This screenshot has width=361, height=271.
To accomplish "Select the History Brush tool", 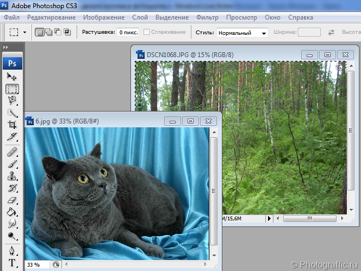I will point(12,188).
